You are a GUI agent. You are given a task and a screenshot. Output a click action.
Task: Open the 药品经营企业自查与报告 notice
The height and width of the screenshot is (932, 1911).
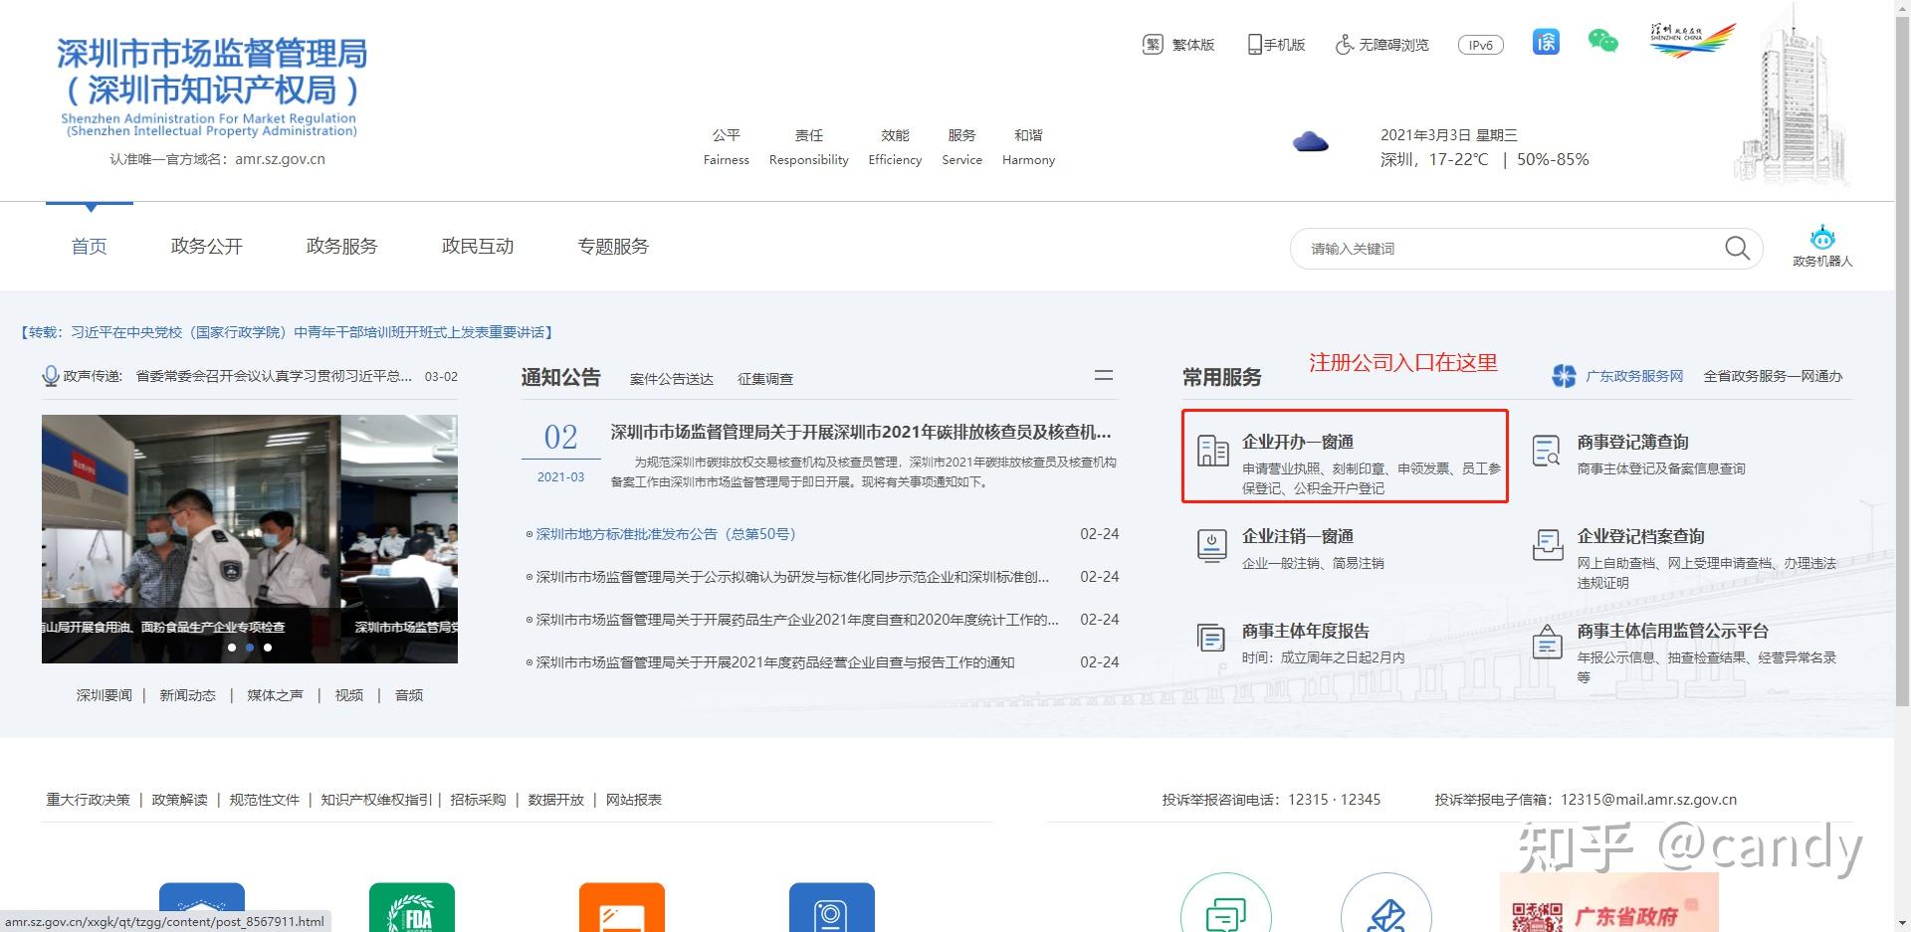pyautogui.click(x=775, y=662)
